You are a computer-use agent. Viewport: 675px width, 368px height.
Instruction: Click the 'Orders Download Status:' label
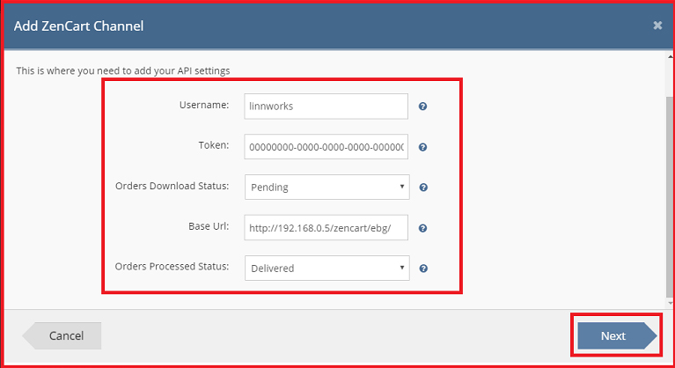pos(172,186)
